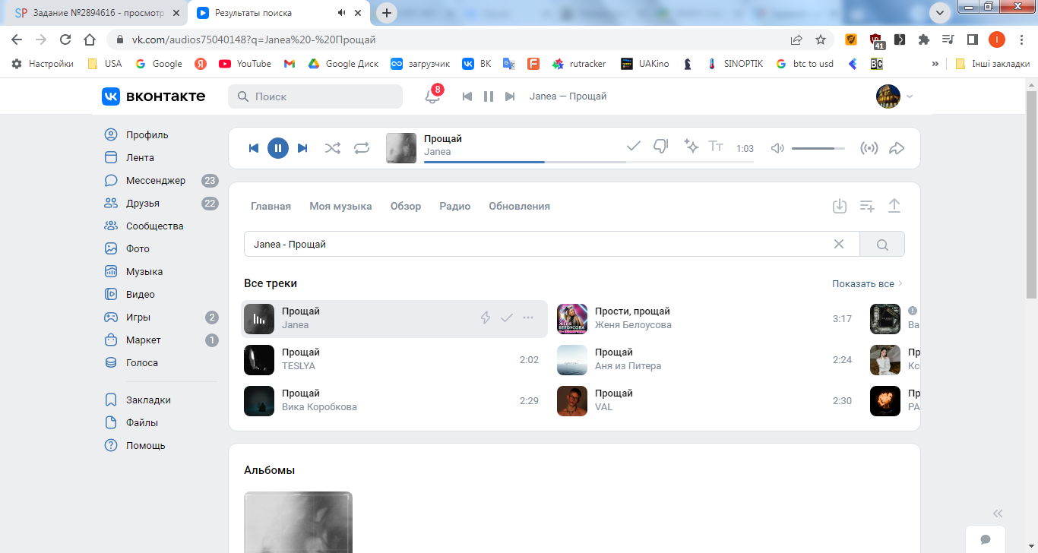Click checkmark on Janea Прощай track row
The image size is (1038, 553).
(x=507, y=318)
